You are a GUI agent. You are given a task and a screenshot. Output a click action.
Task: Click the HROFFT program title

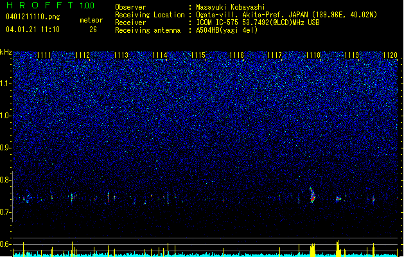point(40,5)
